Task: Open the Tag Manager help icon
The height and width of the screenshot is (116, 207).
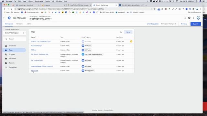Action: (189, 18)
